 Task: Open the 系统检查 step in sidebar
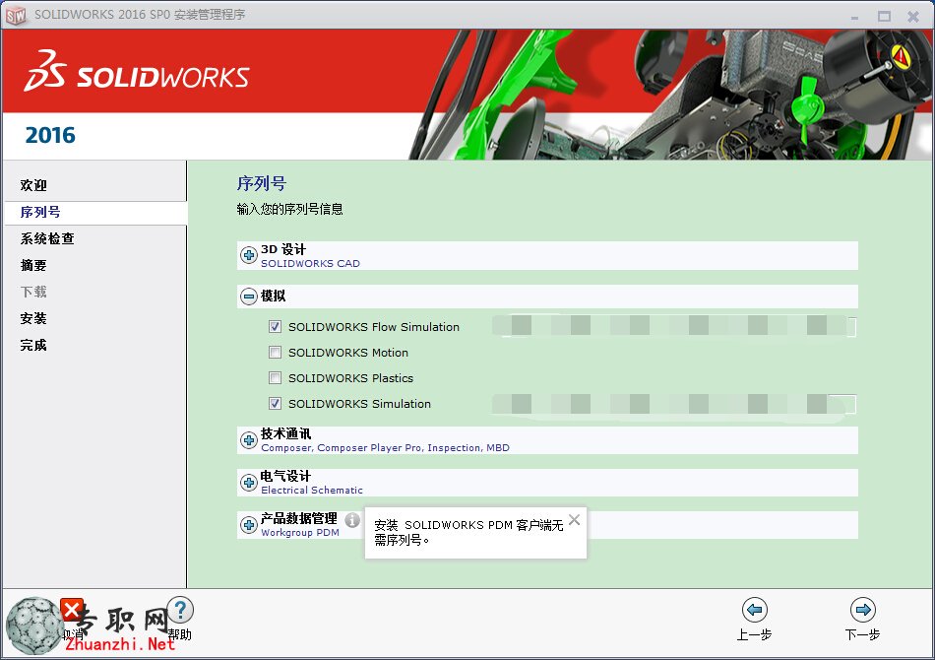(47, 238)
